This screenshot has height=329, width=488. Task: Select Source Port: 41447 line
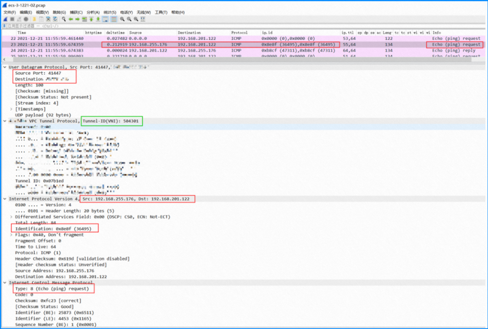point(38,73)
